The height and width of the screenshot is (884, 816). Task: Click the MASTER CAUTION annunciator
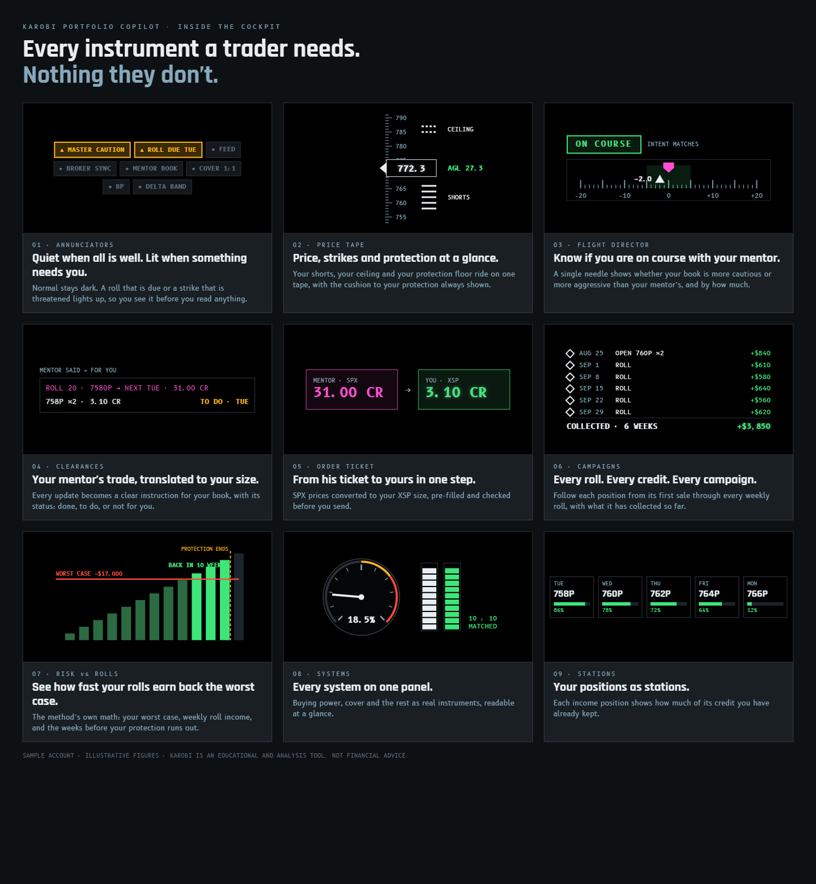[92, 150]
